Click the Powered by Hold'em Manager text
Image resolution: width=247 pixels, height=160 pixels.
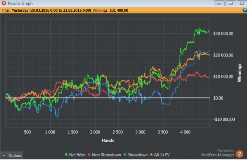click(x=218, y=153)
